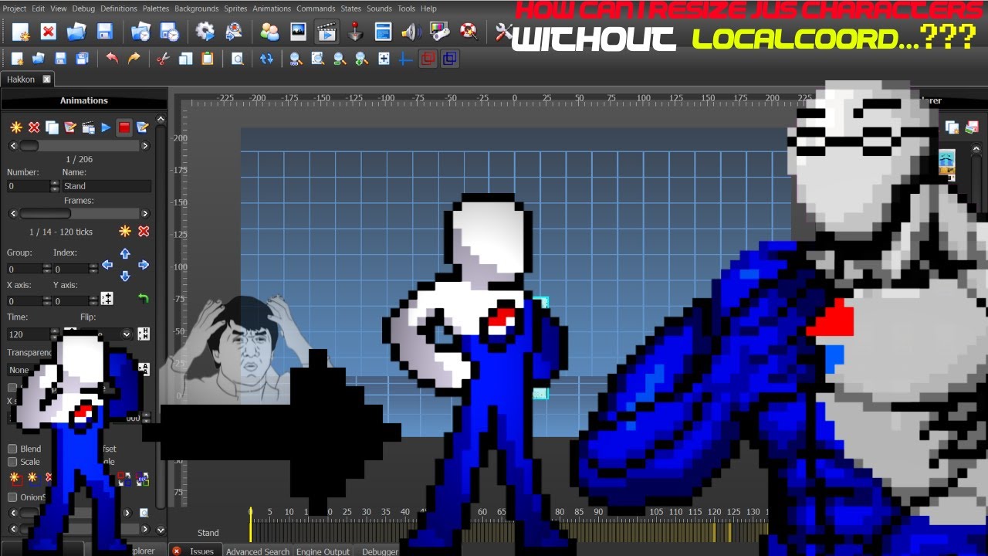Click the animation Number stepper
The width and height of the screenshot is (988, 556).
pos(54,186)
